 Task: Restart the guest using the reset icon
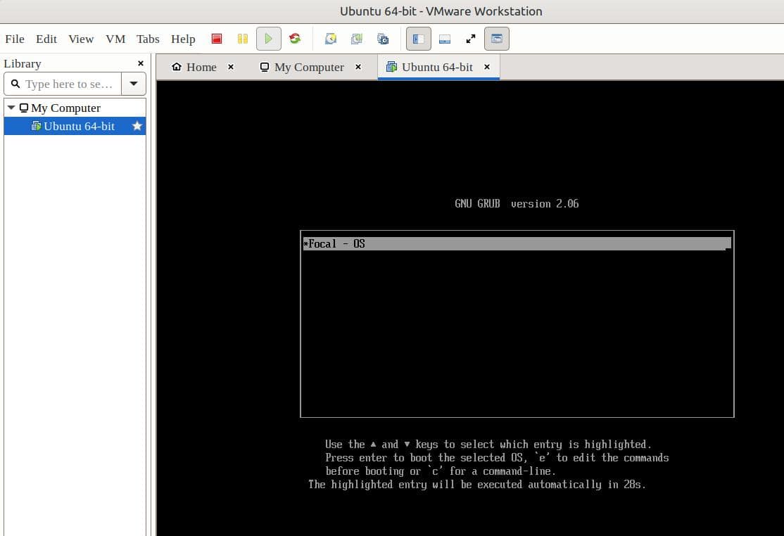[295, 39]
